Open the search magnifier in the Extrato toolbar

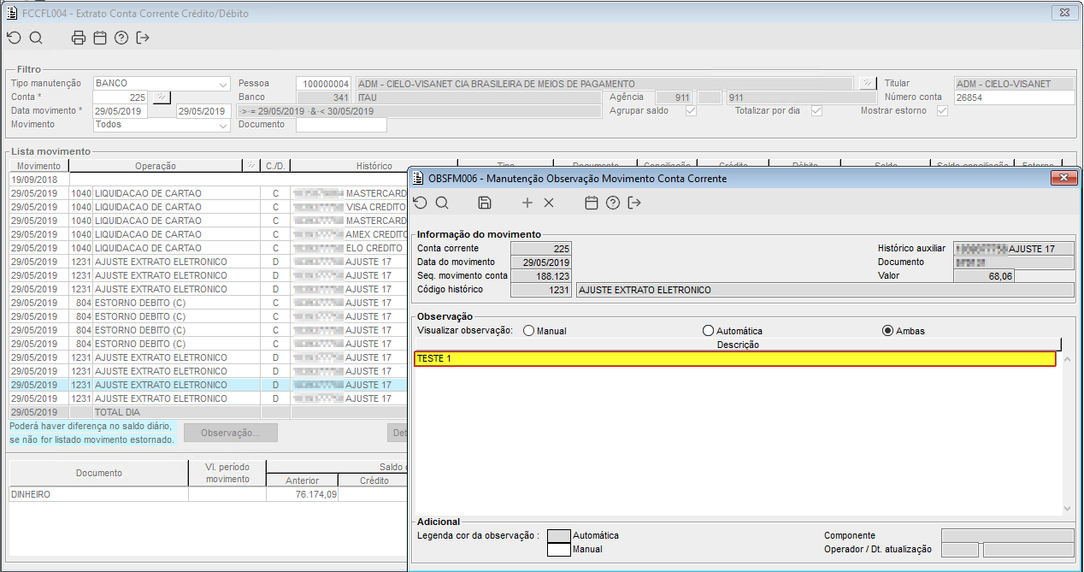tap(36, 38)
